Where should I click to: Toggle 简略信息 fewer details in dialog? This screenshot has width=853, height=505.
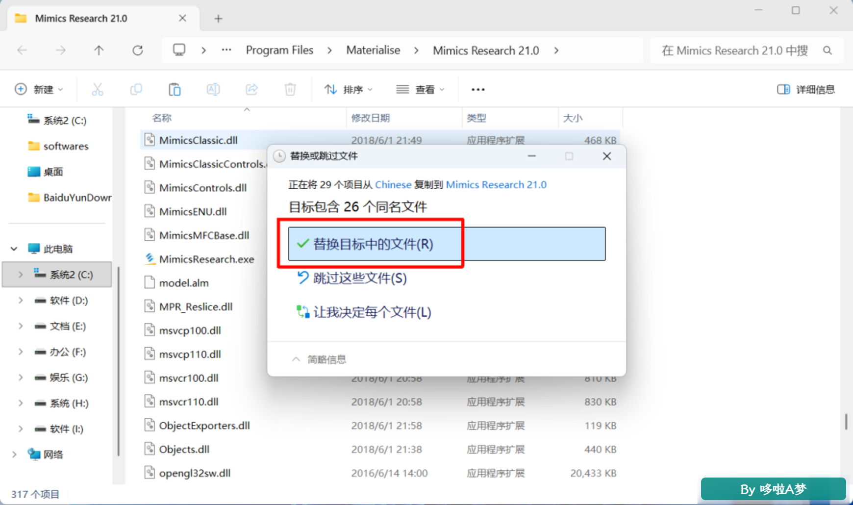(319, 359)
